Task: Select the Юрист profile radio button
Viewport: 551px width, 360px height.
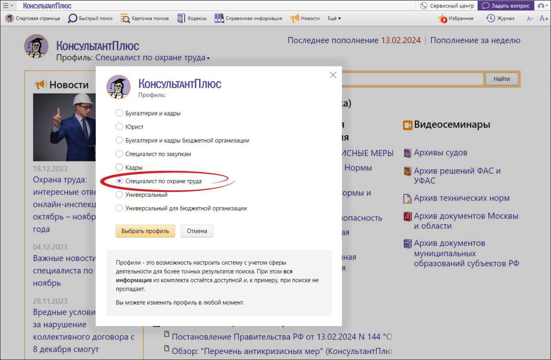Action: pos(119,127)
